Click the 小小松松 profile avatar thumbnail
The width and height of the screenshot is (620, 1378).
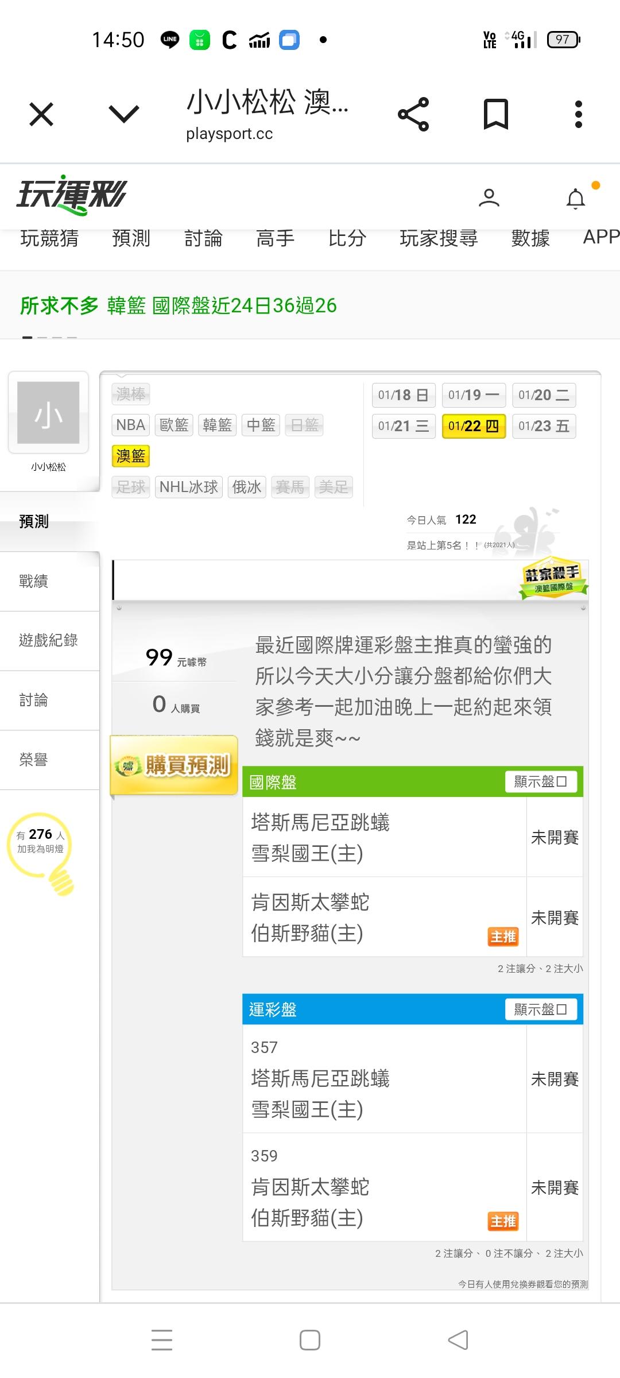coord(48,413)
